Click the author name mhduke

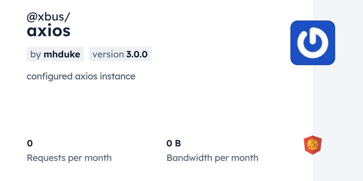click(62, 54)
